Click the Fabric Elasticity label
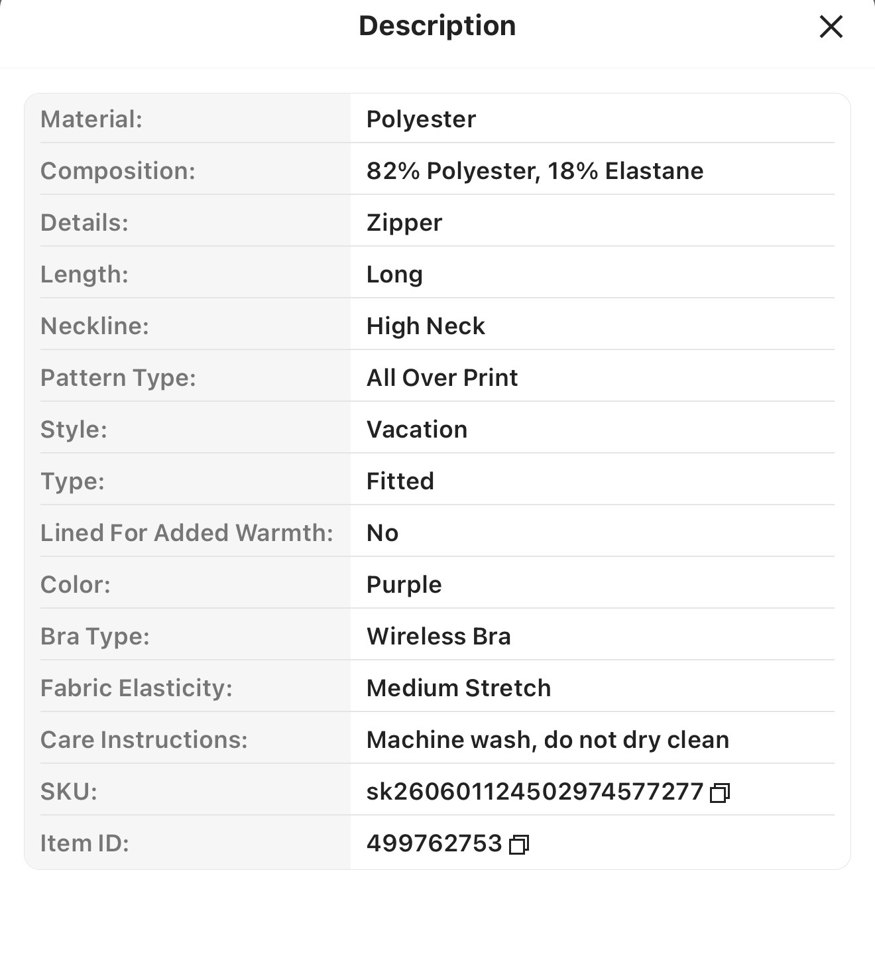The width and height of the screenshot is (875, 978). tap(137, 688)
